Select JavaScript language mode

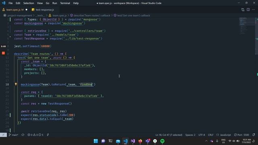pos(224,135)
